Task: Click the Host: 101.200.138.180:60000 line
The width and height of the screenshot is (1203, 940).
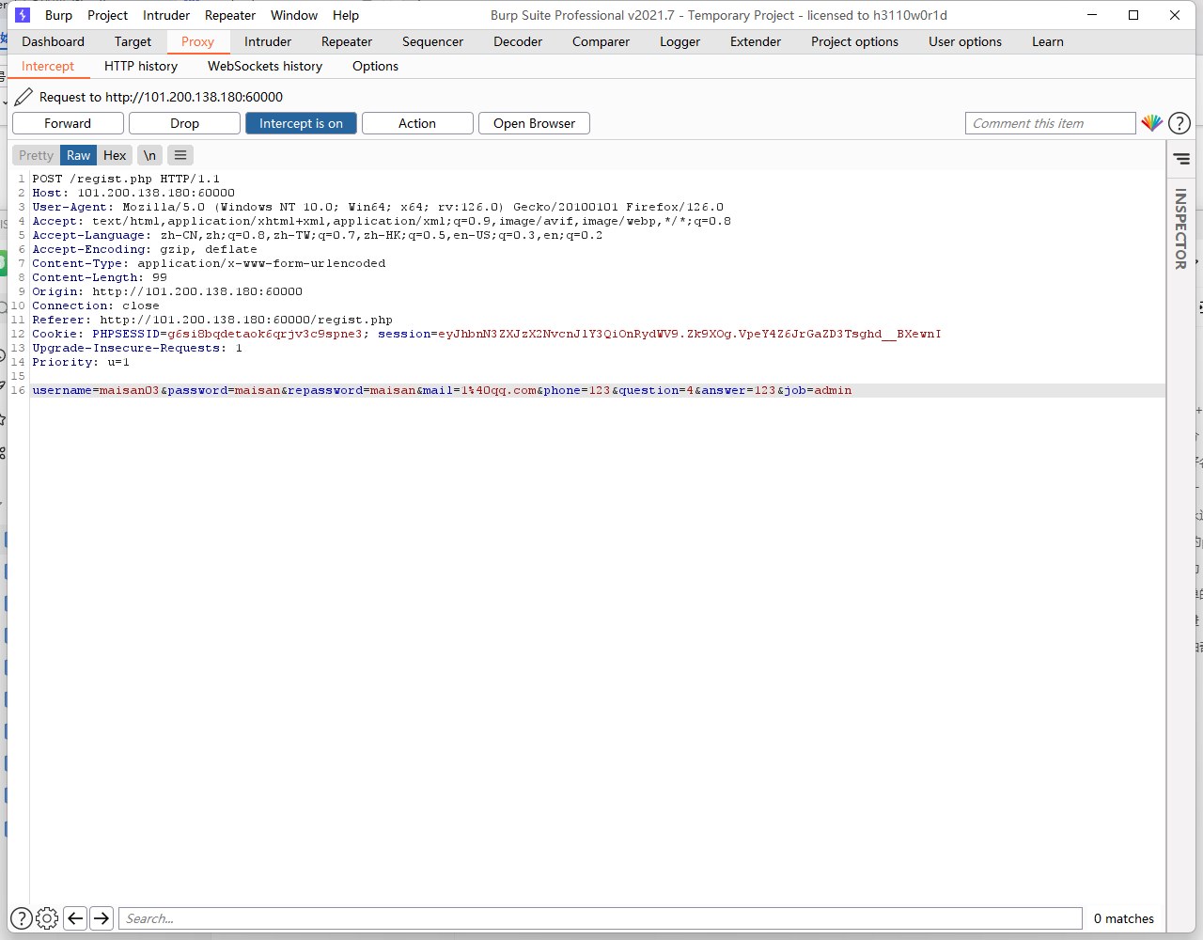Action: point(133,193)
